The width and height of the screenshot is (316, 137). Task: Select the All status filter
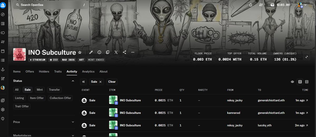pos(17,90)
